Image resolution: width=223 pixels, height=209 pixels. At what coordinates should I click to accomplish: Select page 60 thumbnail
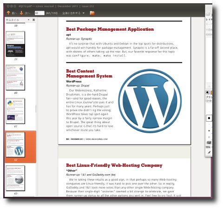coord(15,78)
